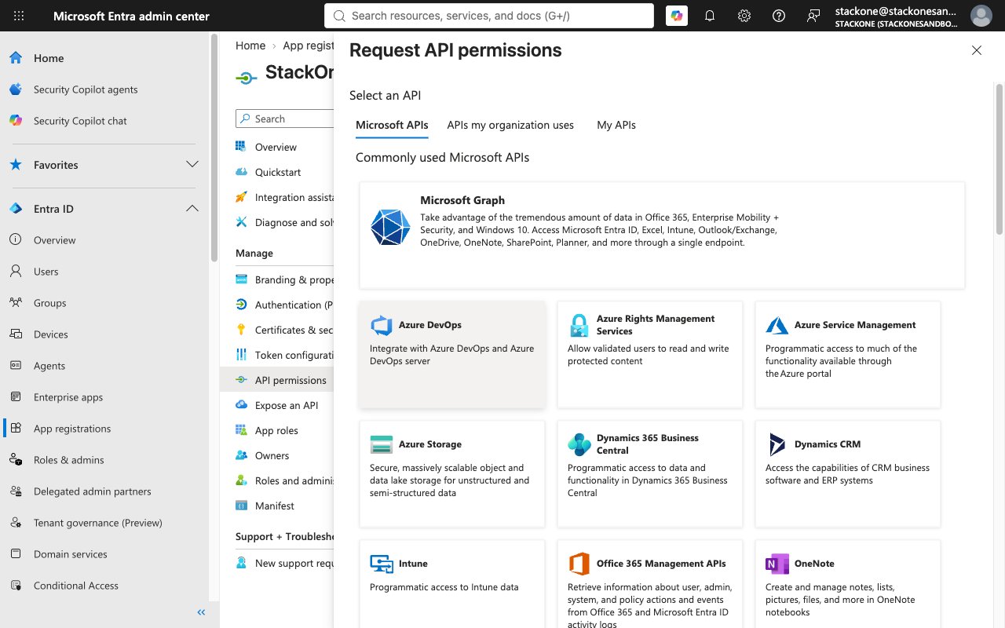Viewport: 1005px width, 628px height.
Task: Open API permissions menu item
Action: click(276, 380)
